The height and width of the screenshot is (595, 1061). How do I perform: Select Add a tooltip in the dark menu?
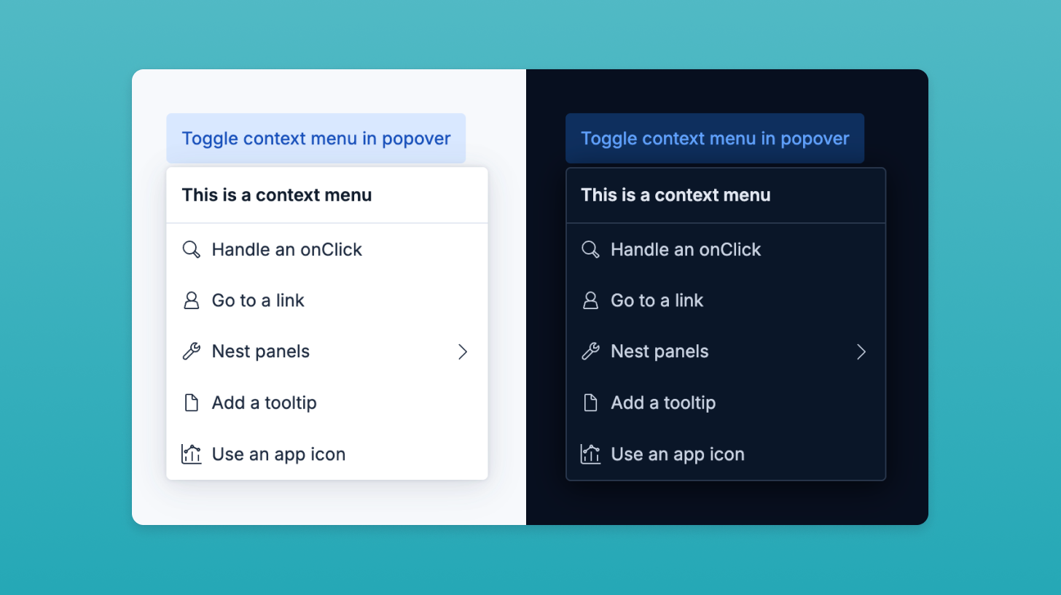coord(663,402)
